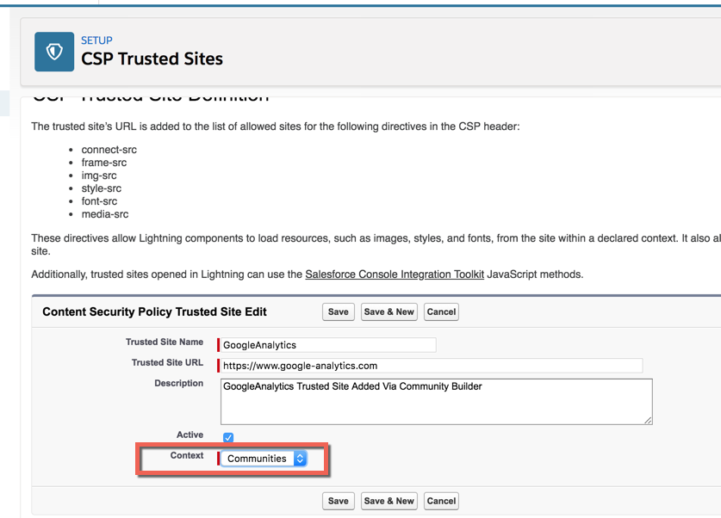Select the media-src directive text
721x518 pixels.
pyautogui.click(x=105, y=214)
